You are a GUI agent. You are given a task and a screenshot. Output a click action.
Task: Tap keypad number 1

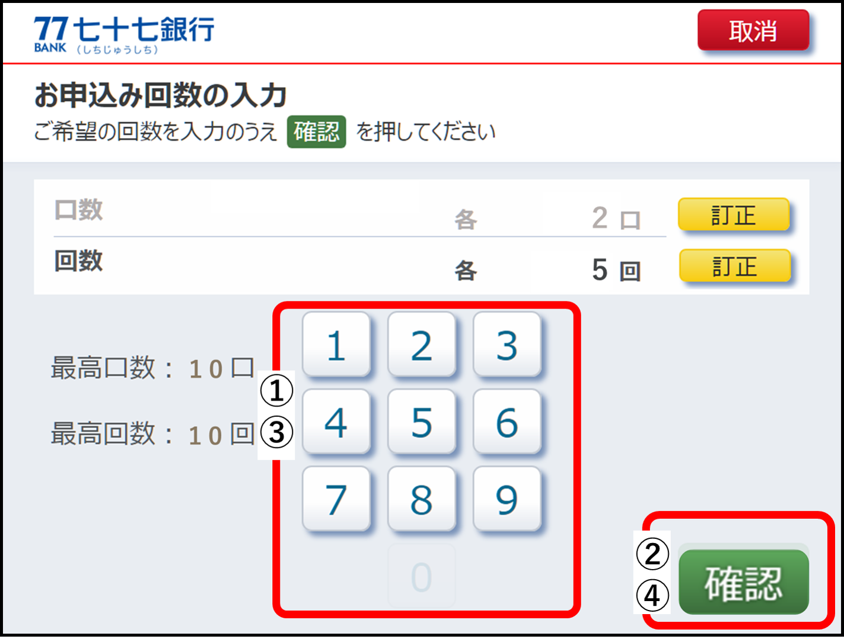[336, 345]
